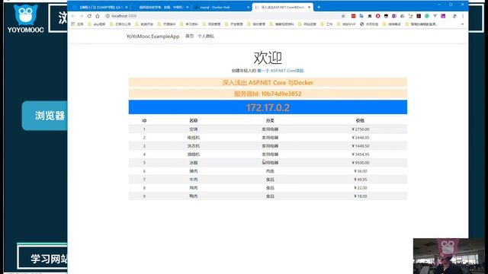Click the magenta square extension icon
This screenshot has width=488, height=274.
[x=443, y=16]
